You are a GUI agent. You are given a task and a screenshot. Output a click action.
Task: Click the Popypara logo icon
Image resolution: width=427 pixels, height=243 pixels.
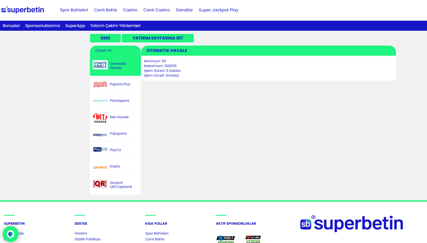coord(100,135)
